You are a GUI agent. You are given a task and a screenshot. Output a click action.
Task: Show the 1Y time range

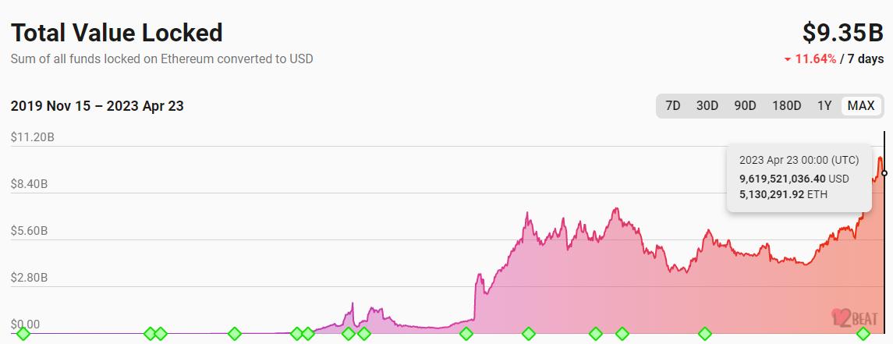tap(824, 106)
